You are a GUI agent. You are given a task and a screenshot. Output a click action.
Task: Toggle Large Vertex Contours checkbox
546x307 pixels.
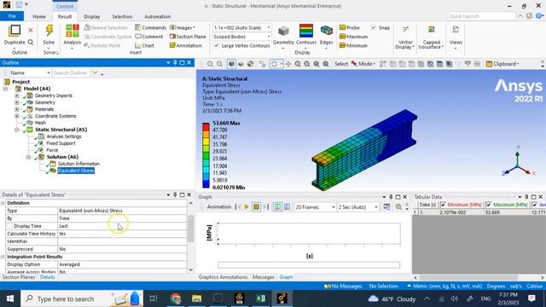(216, 45)
